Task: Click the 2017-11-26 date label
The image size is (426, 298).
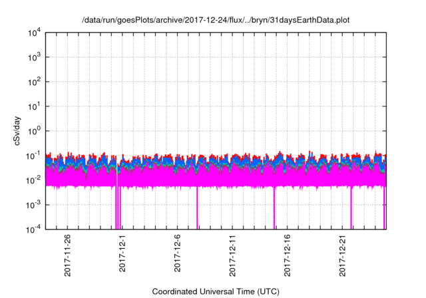Action: point(67,255)
